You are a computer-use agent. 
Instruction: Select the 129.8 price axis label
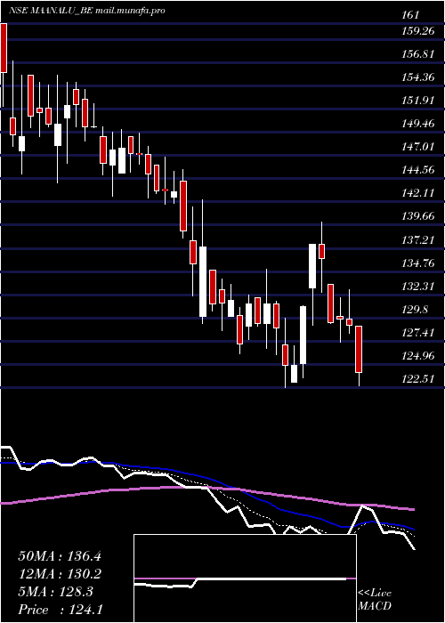pos(416,310)
